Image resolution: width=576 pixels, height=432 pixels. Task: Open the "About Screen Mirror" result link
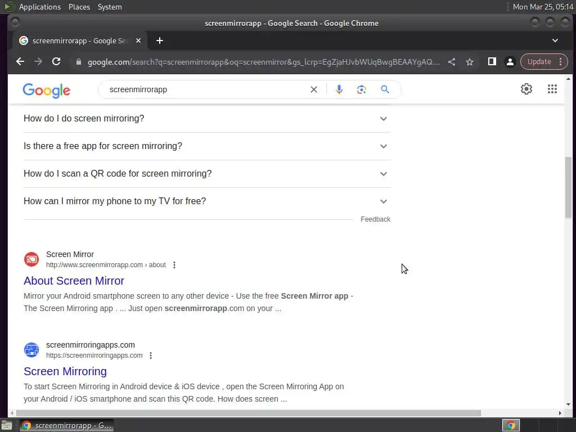click(x=74, y=281)
